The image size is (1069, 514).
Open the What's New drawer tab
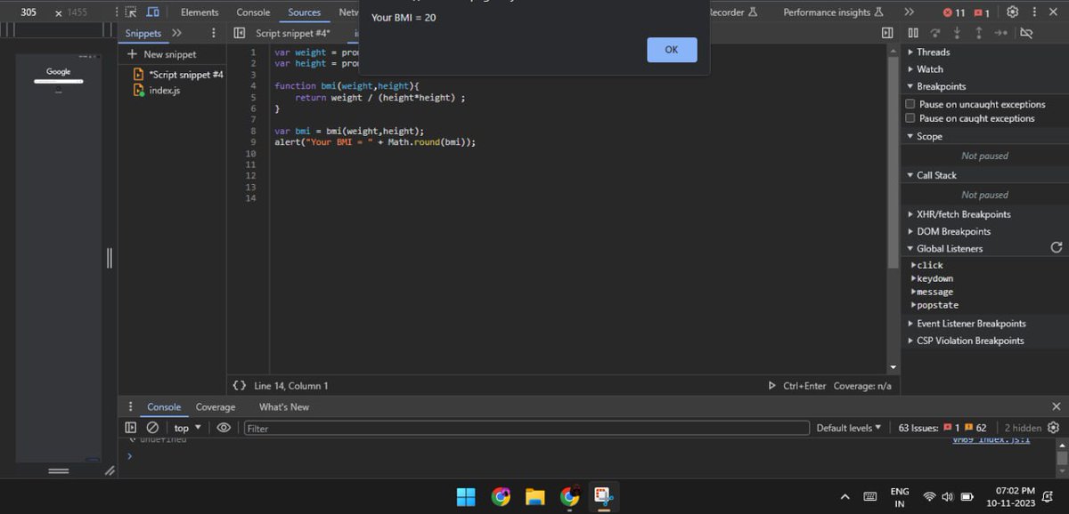click(x=284, y=407)
